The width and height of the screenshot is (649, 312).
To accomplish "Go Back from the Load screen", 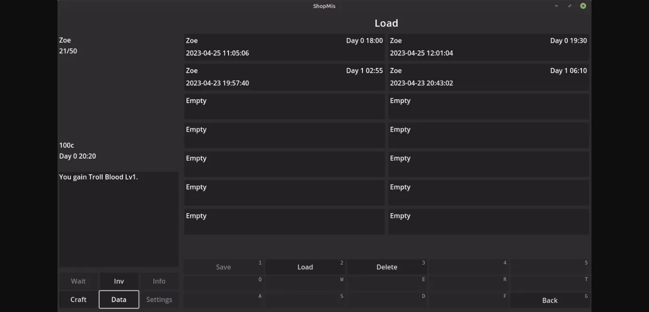I will [x=550, y=300].
